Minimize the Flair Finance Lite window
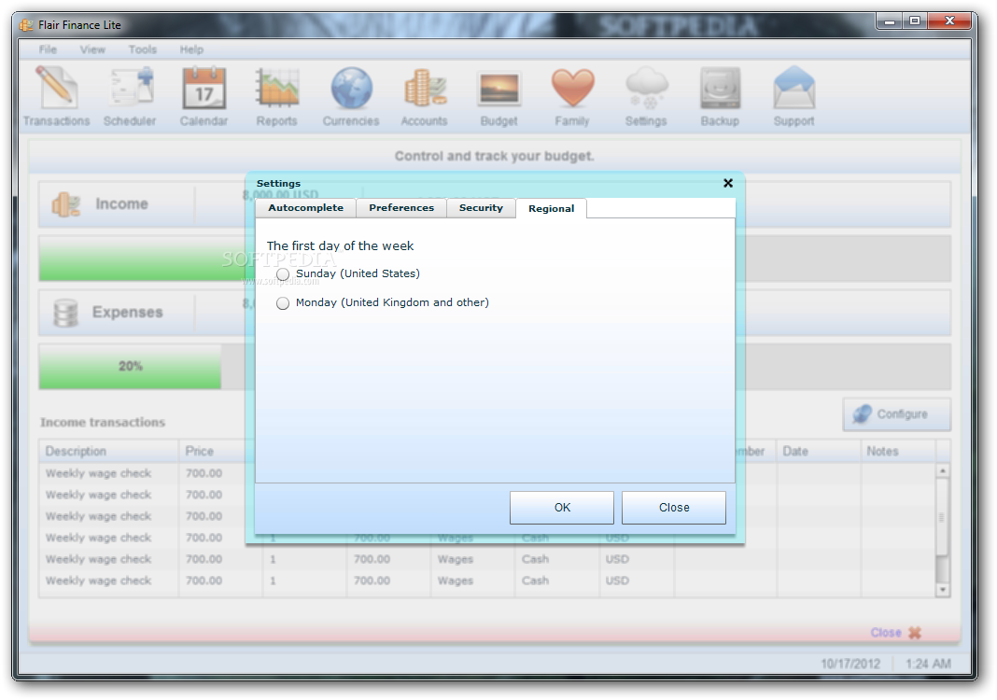997x700 pixels. click(x=890, y=21)
